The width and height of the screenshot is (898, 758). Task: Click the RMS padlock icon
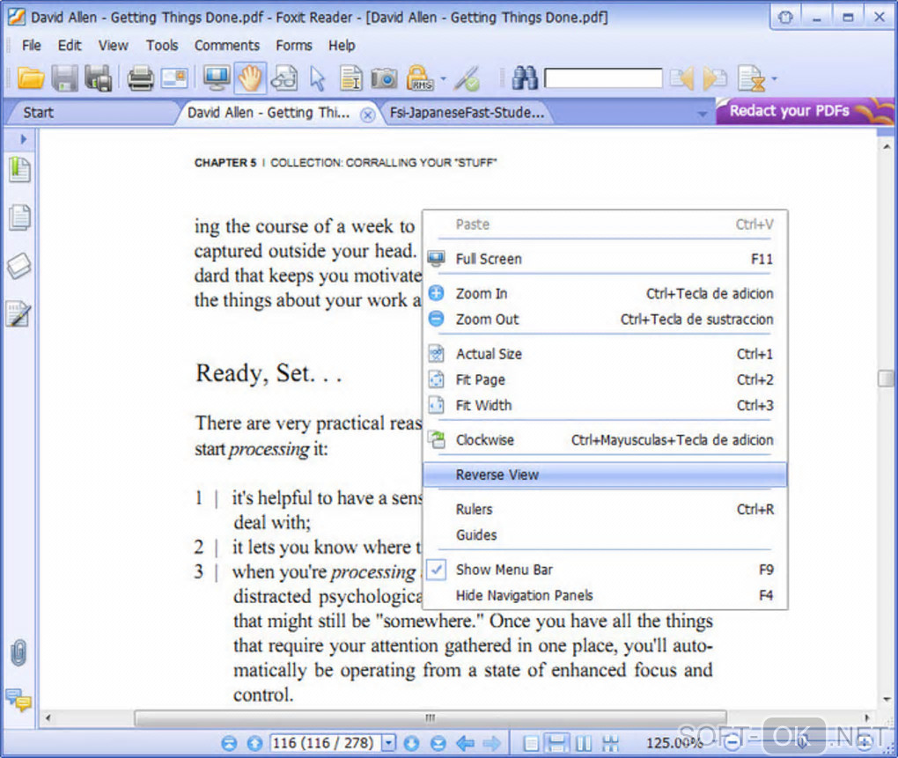pyautogui.click(x=419, y=77)
